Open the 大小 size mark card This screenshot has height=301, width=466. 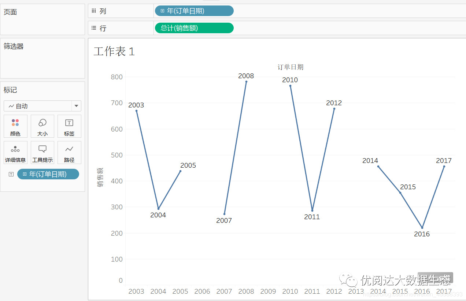pyautogui.click(x=42, y=126)
